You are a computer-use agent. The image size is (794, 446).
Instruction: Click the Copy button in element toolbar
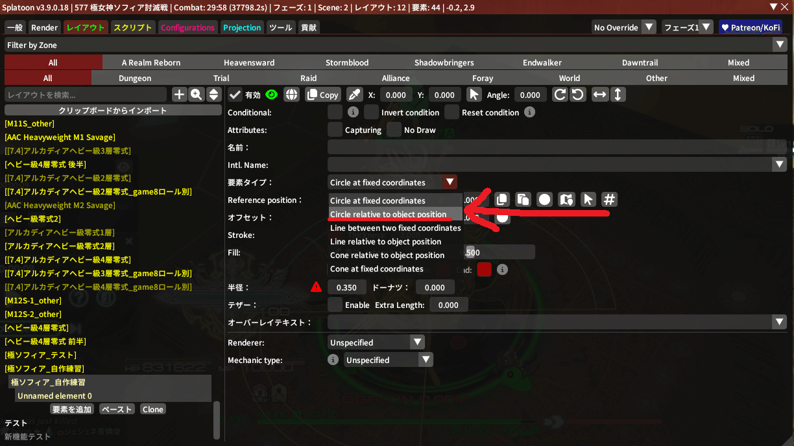pos(323,95)
